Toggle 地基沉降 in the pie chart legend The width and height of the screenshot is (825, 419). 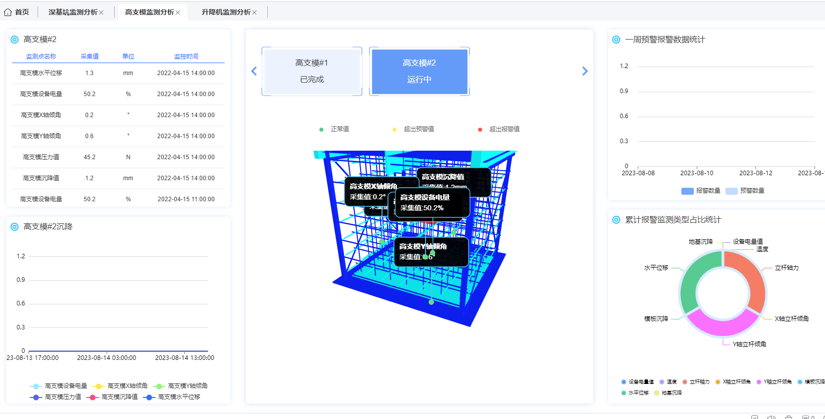668,393
